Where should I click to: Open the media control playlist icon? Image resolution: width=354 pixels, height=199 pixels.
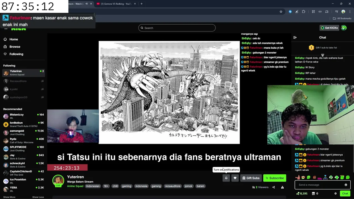(x=337, y=12)
